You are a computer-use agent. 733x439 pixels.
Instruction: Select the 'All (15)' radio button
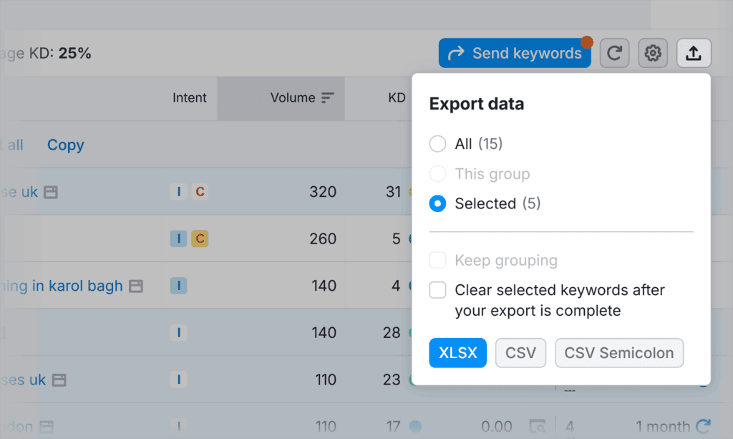(437, 143)
